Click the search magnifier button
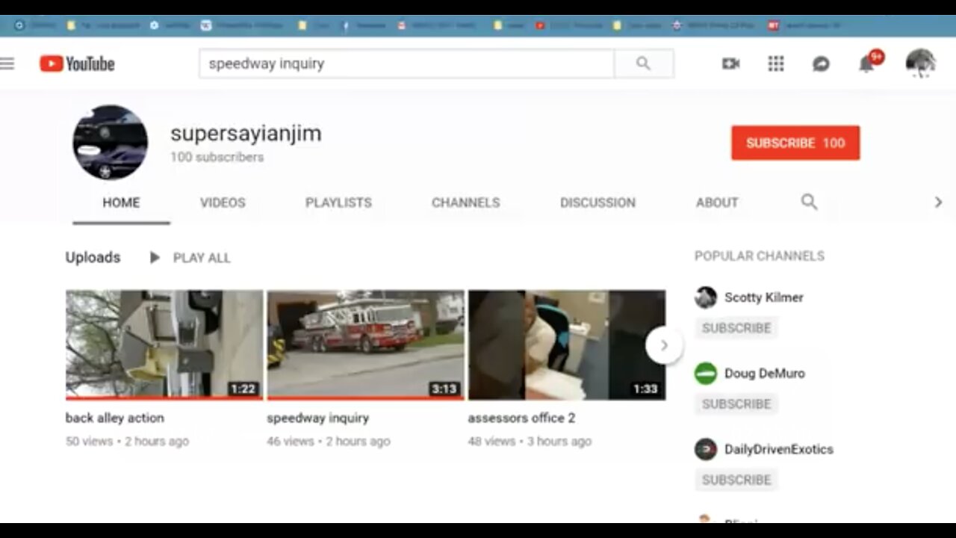 (x=644, y=64)
